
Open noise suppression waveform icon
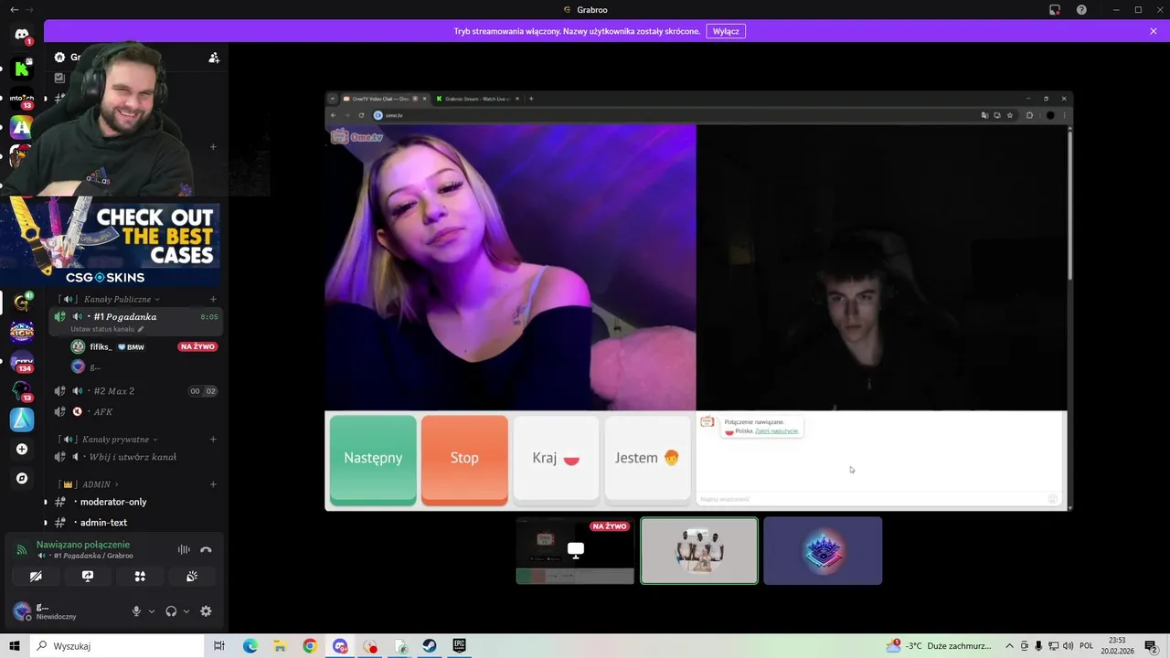coord(184,549)
